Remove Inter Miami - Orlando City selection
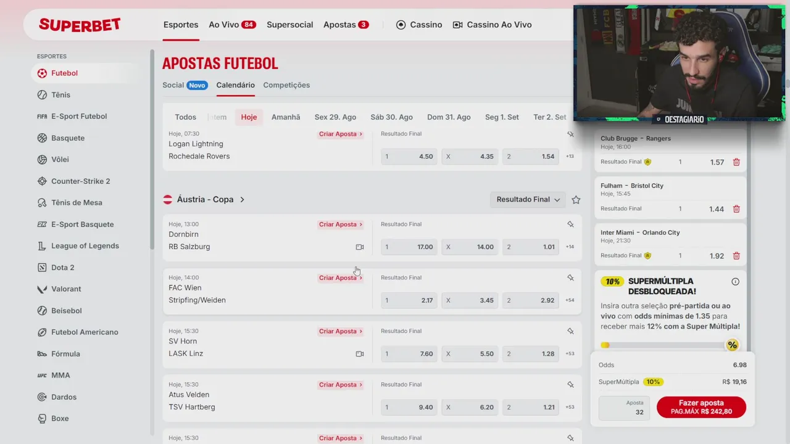This screenshot has width=790, height=444. click(x=736, y=256)
